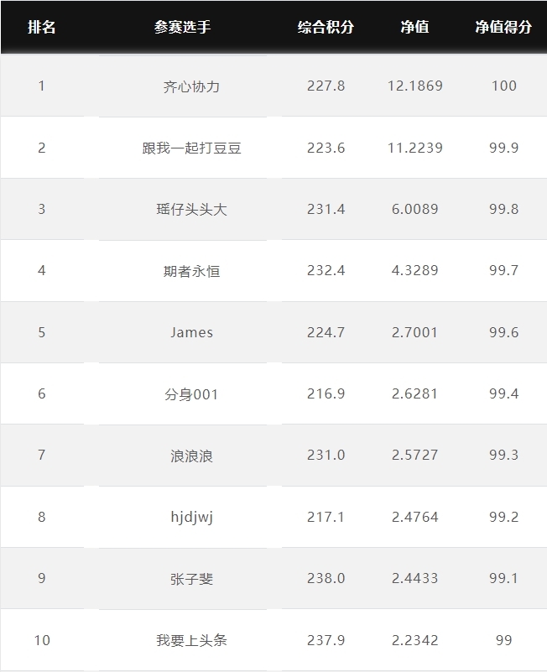
Task: Sort by the 综合积分 header
Action: [326, 27]
